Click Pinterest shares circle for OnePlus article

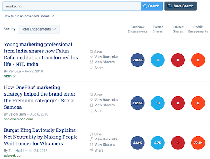click(178, 103)
